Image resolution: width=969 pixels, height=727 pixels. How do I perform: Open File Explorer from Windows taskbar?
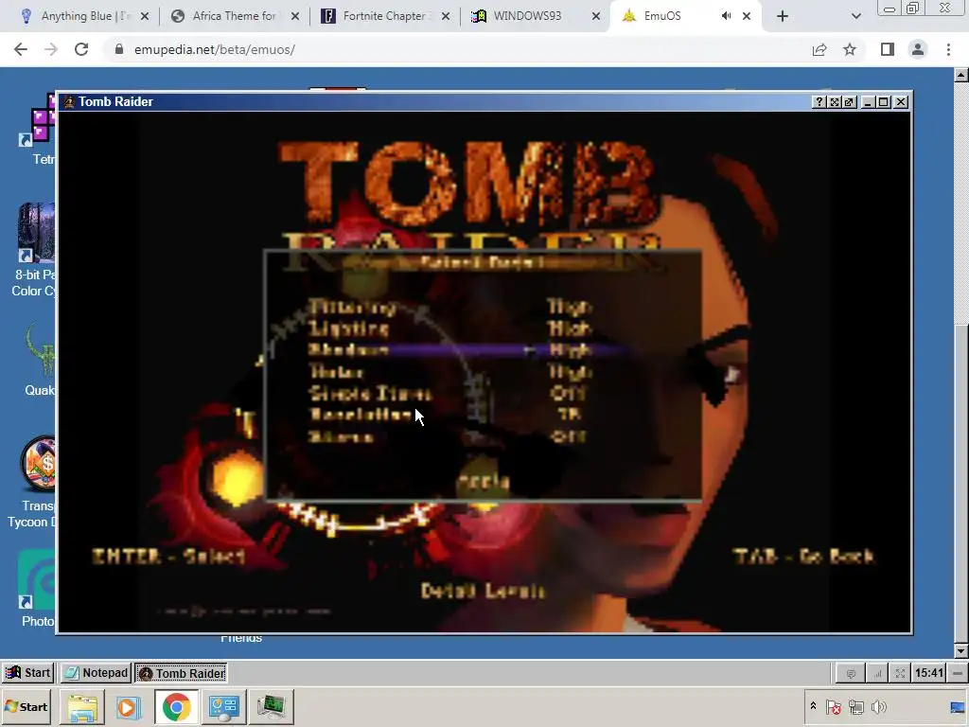click(82, 706)
